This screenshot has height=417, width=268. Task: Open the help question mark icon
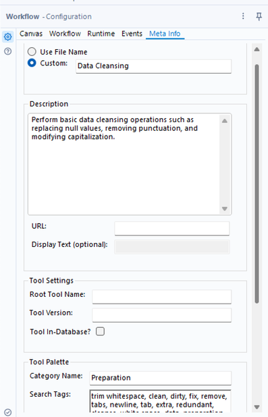point(8,51)
